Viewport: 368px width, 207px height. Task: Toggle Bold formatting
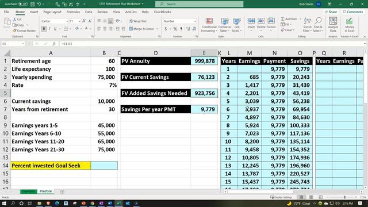44,29
